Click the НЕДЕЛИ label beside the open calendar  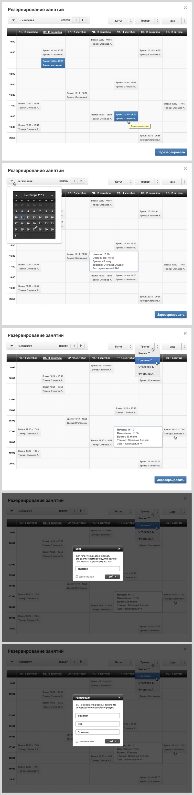point(64,182)
